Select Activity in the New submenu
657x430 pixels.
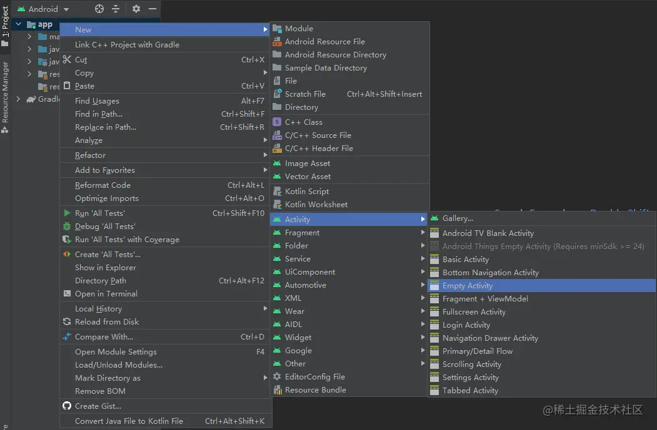(350, 219)
